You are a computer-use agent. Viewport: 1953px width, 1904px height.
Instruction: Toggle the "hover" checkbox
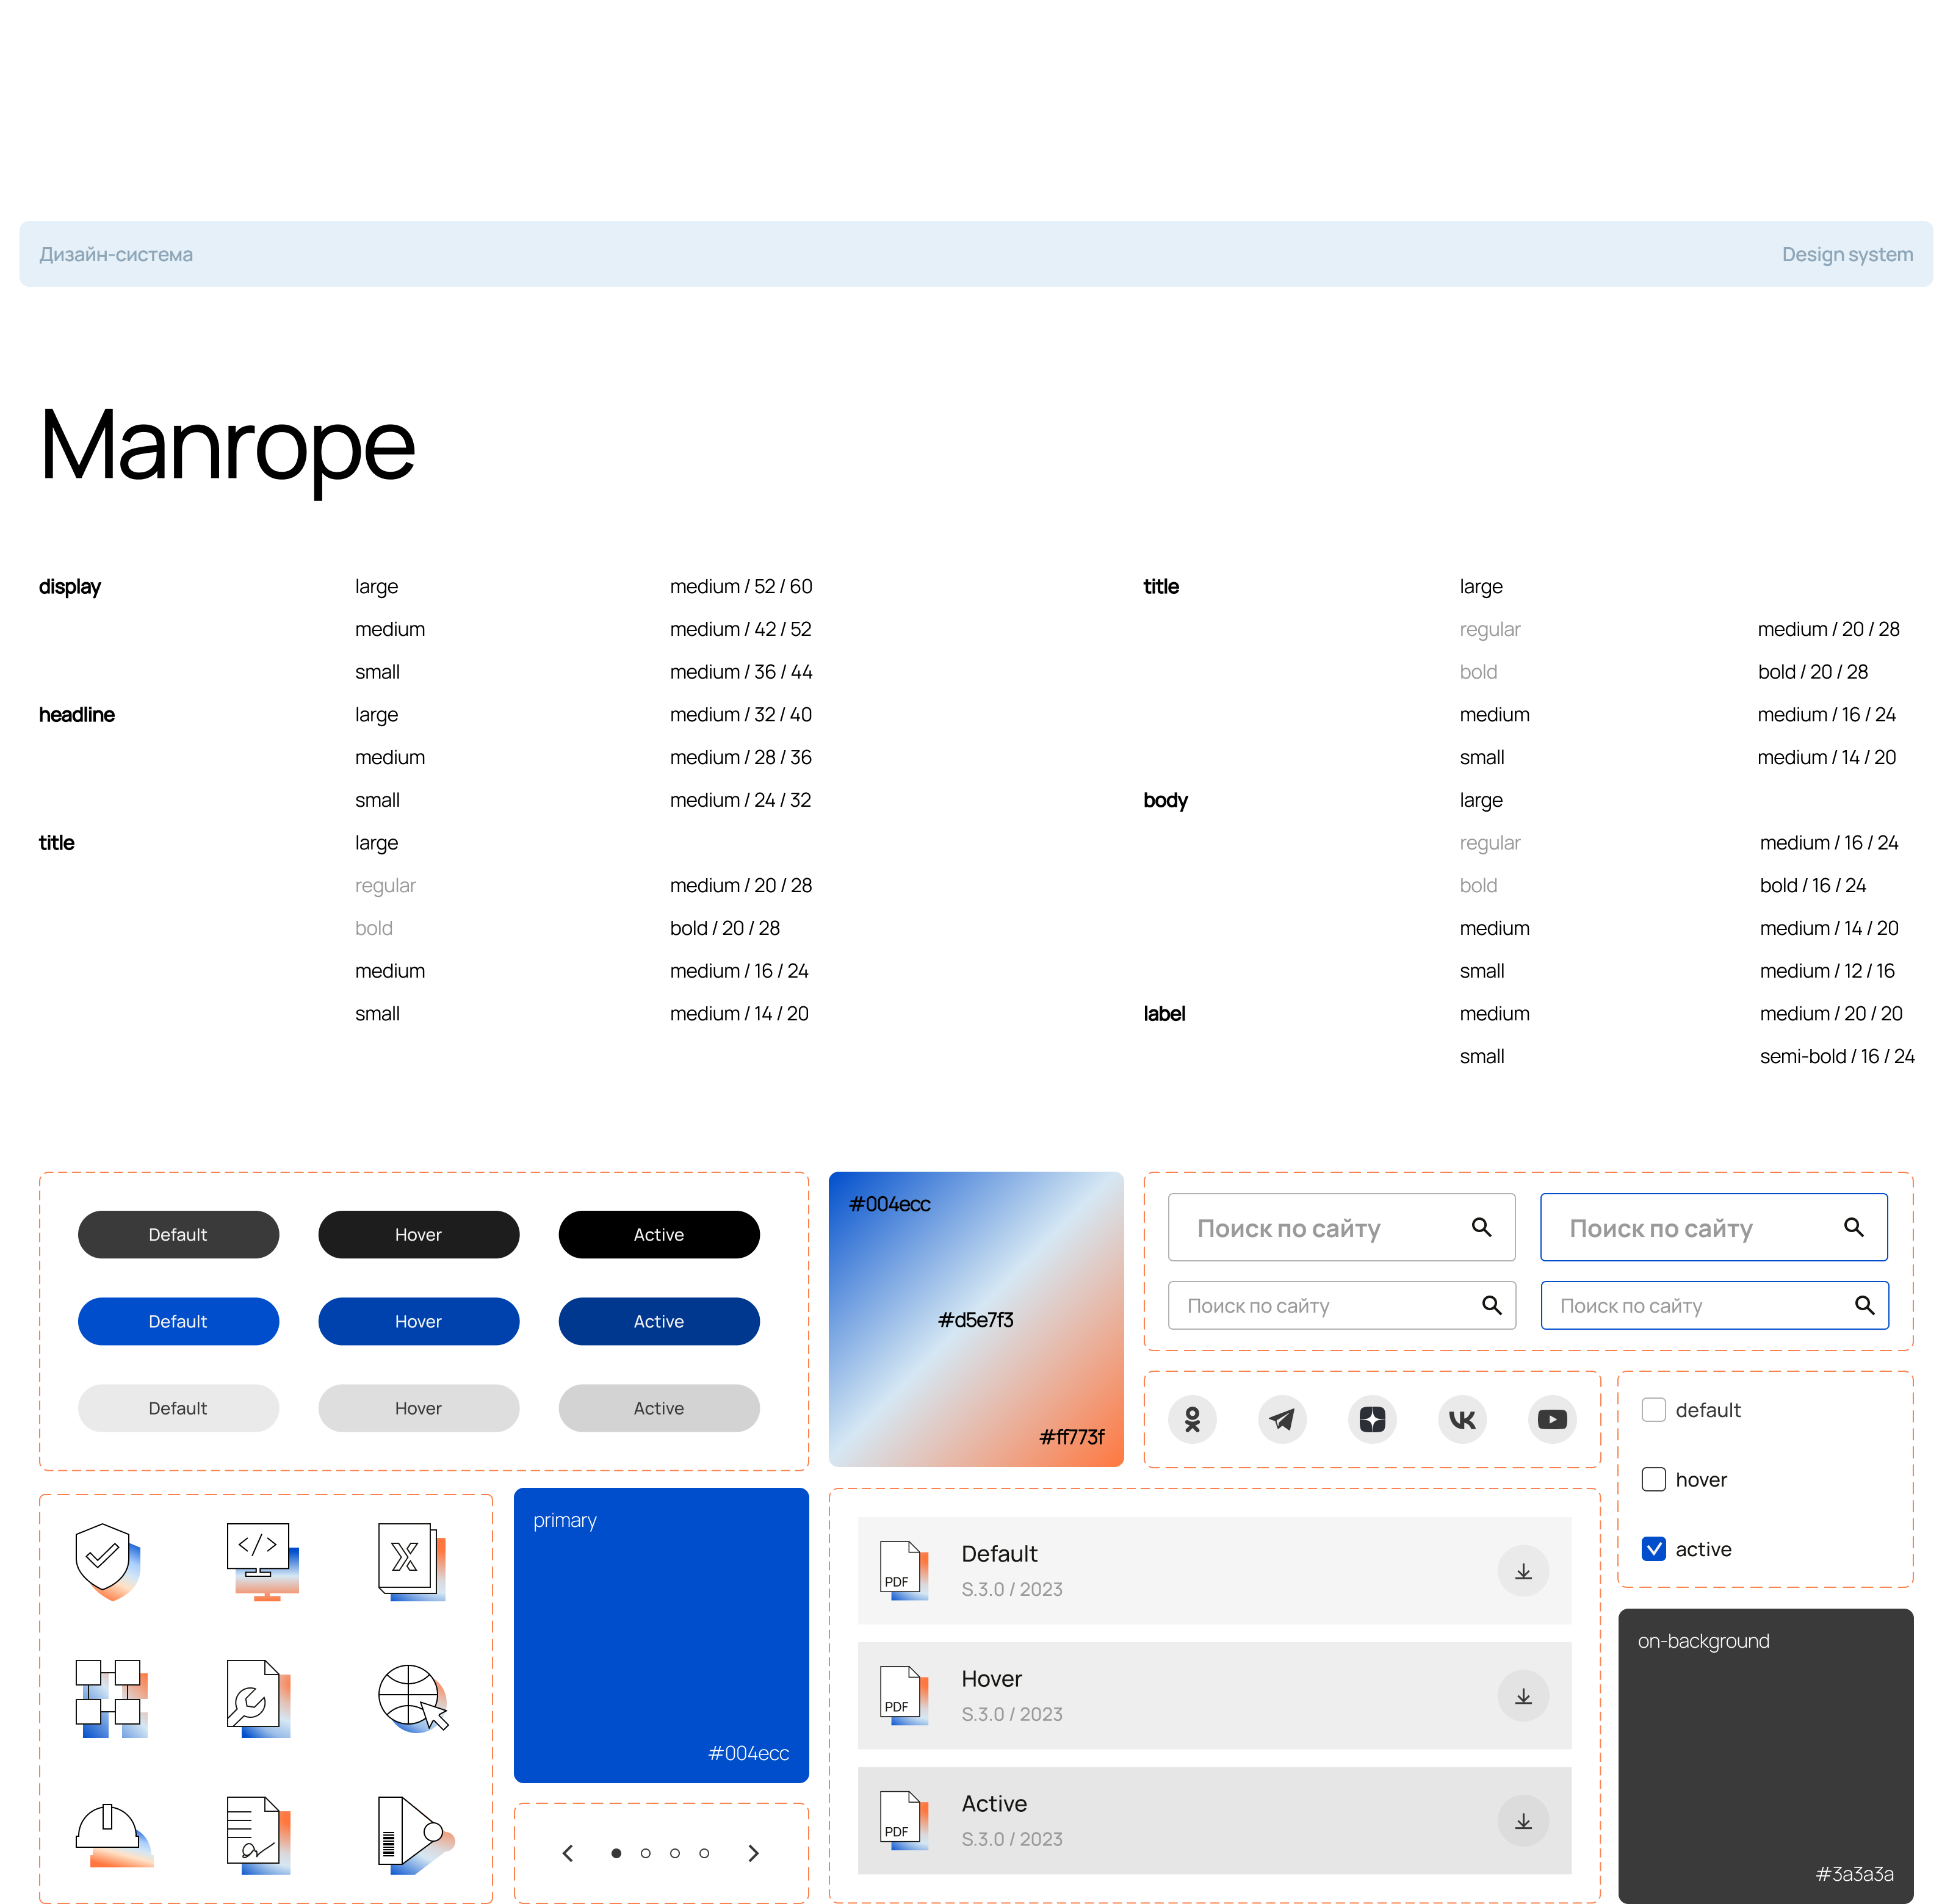pyautogui.click(x=1654, y=1479)
